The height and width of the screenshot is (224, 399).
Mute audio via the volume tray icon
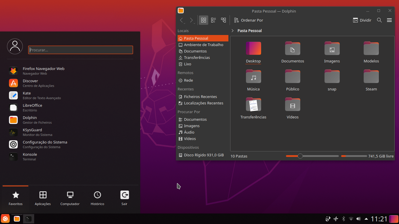coord(358,219)
